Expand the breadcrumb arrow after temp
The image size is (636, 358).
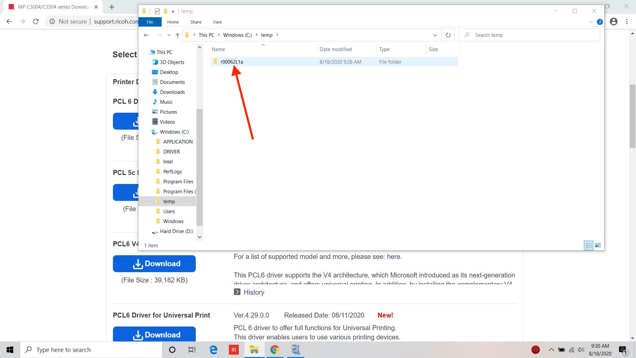[277, 35]
